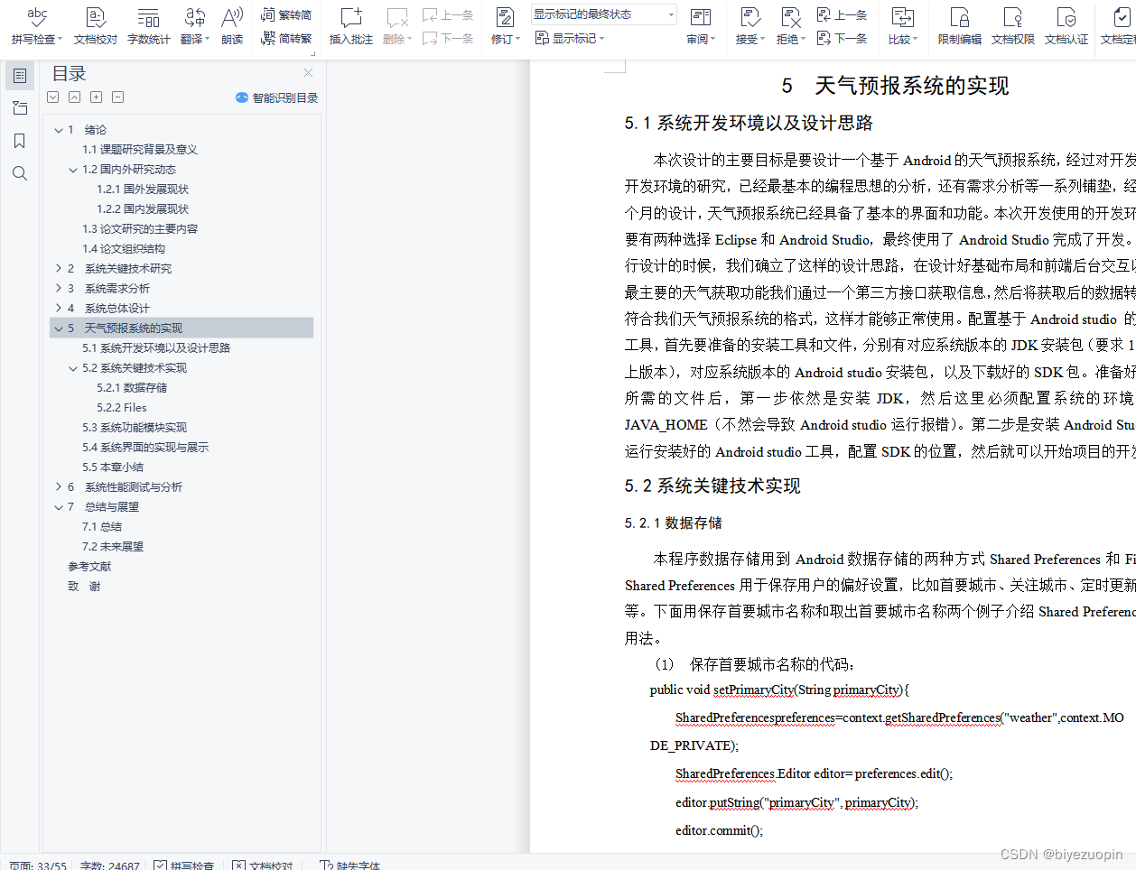Image resolution: width=1136 pixels, height=870 pixels.
Task: Go to '5.4 系统界面的实现与展示'
Action: pos(145,448)
